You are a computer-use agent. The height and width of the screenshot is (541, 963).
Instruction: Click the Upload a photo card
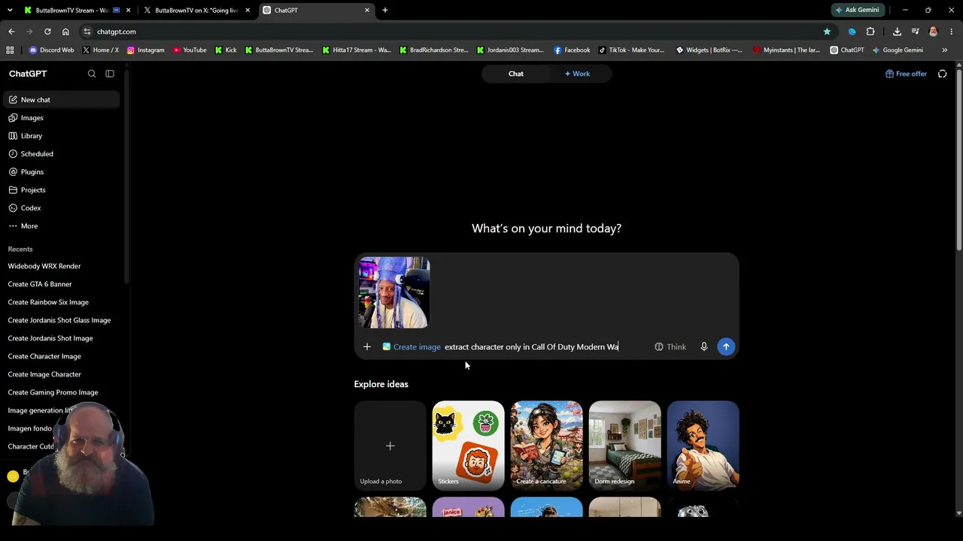tap(390, 445)
